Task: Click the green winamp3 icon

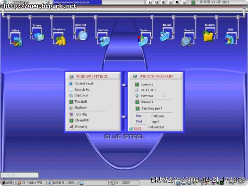Action: (x=137, y=102)
